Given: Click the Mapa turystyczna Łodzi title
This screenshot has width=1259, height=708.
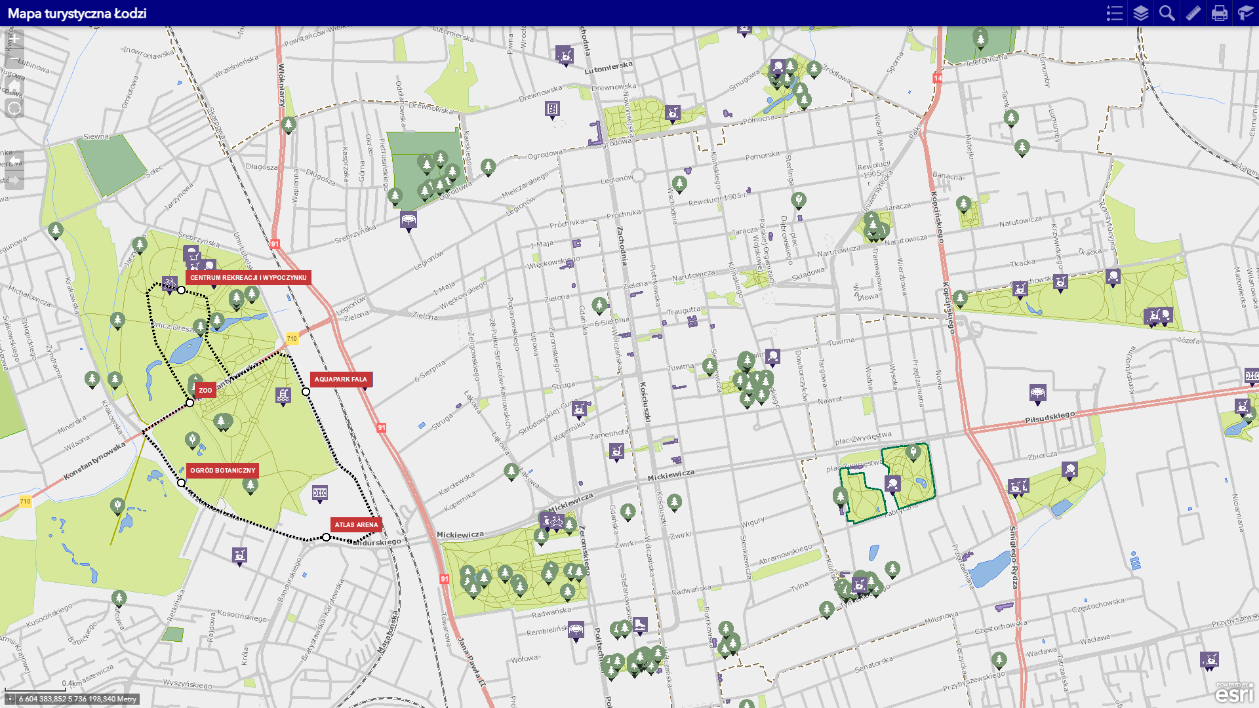Looking at the screenshot, I should [x=77, y=13].
